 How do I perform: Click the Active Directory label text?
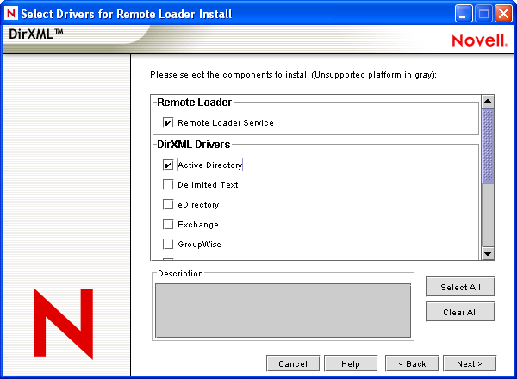(209, 165)
